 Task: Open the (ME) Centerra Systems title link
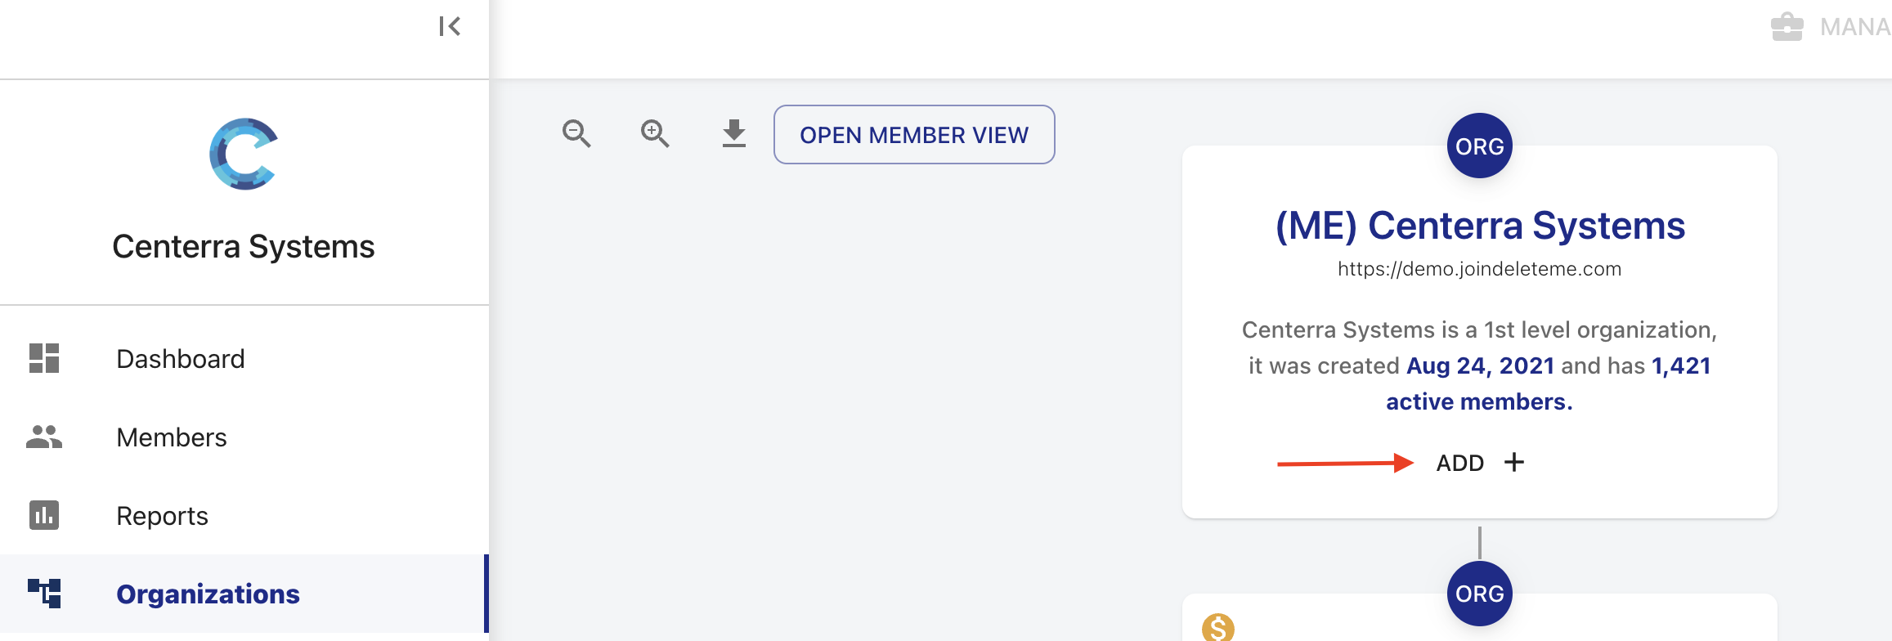[1480, 226]
